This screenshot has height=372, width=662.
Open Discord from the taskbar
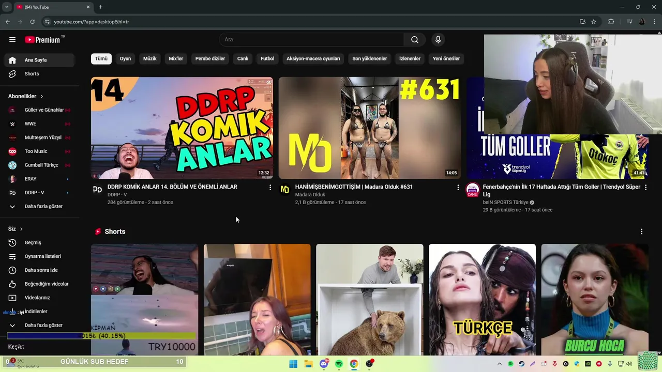[x=324, y=364]
